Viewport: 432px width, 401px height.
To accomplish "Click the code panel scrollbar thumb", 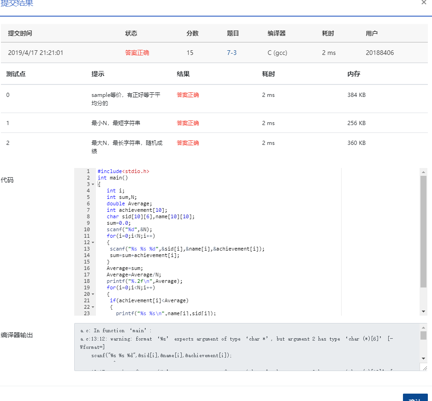I will click(x=423, y=232).
